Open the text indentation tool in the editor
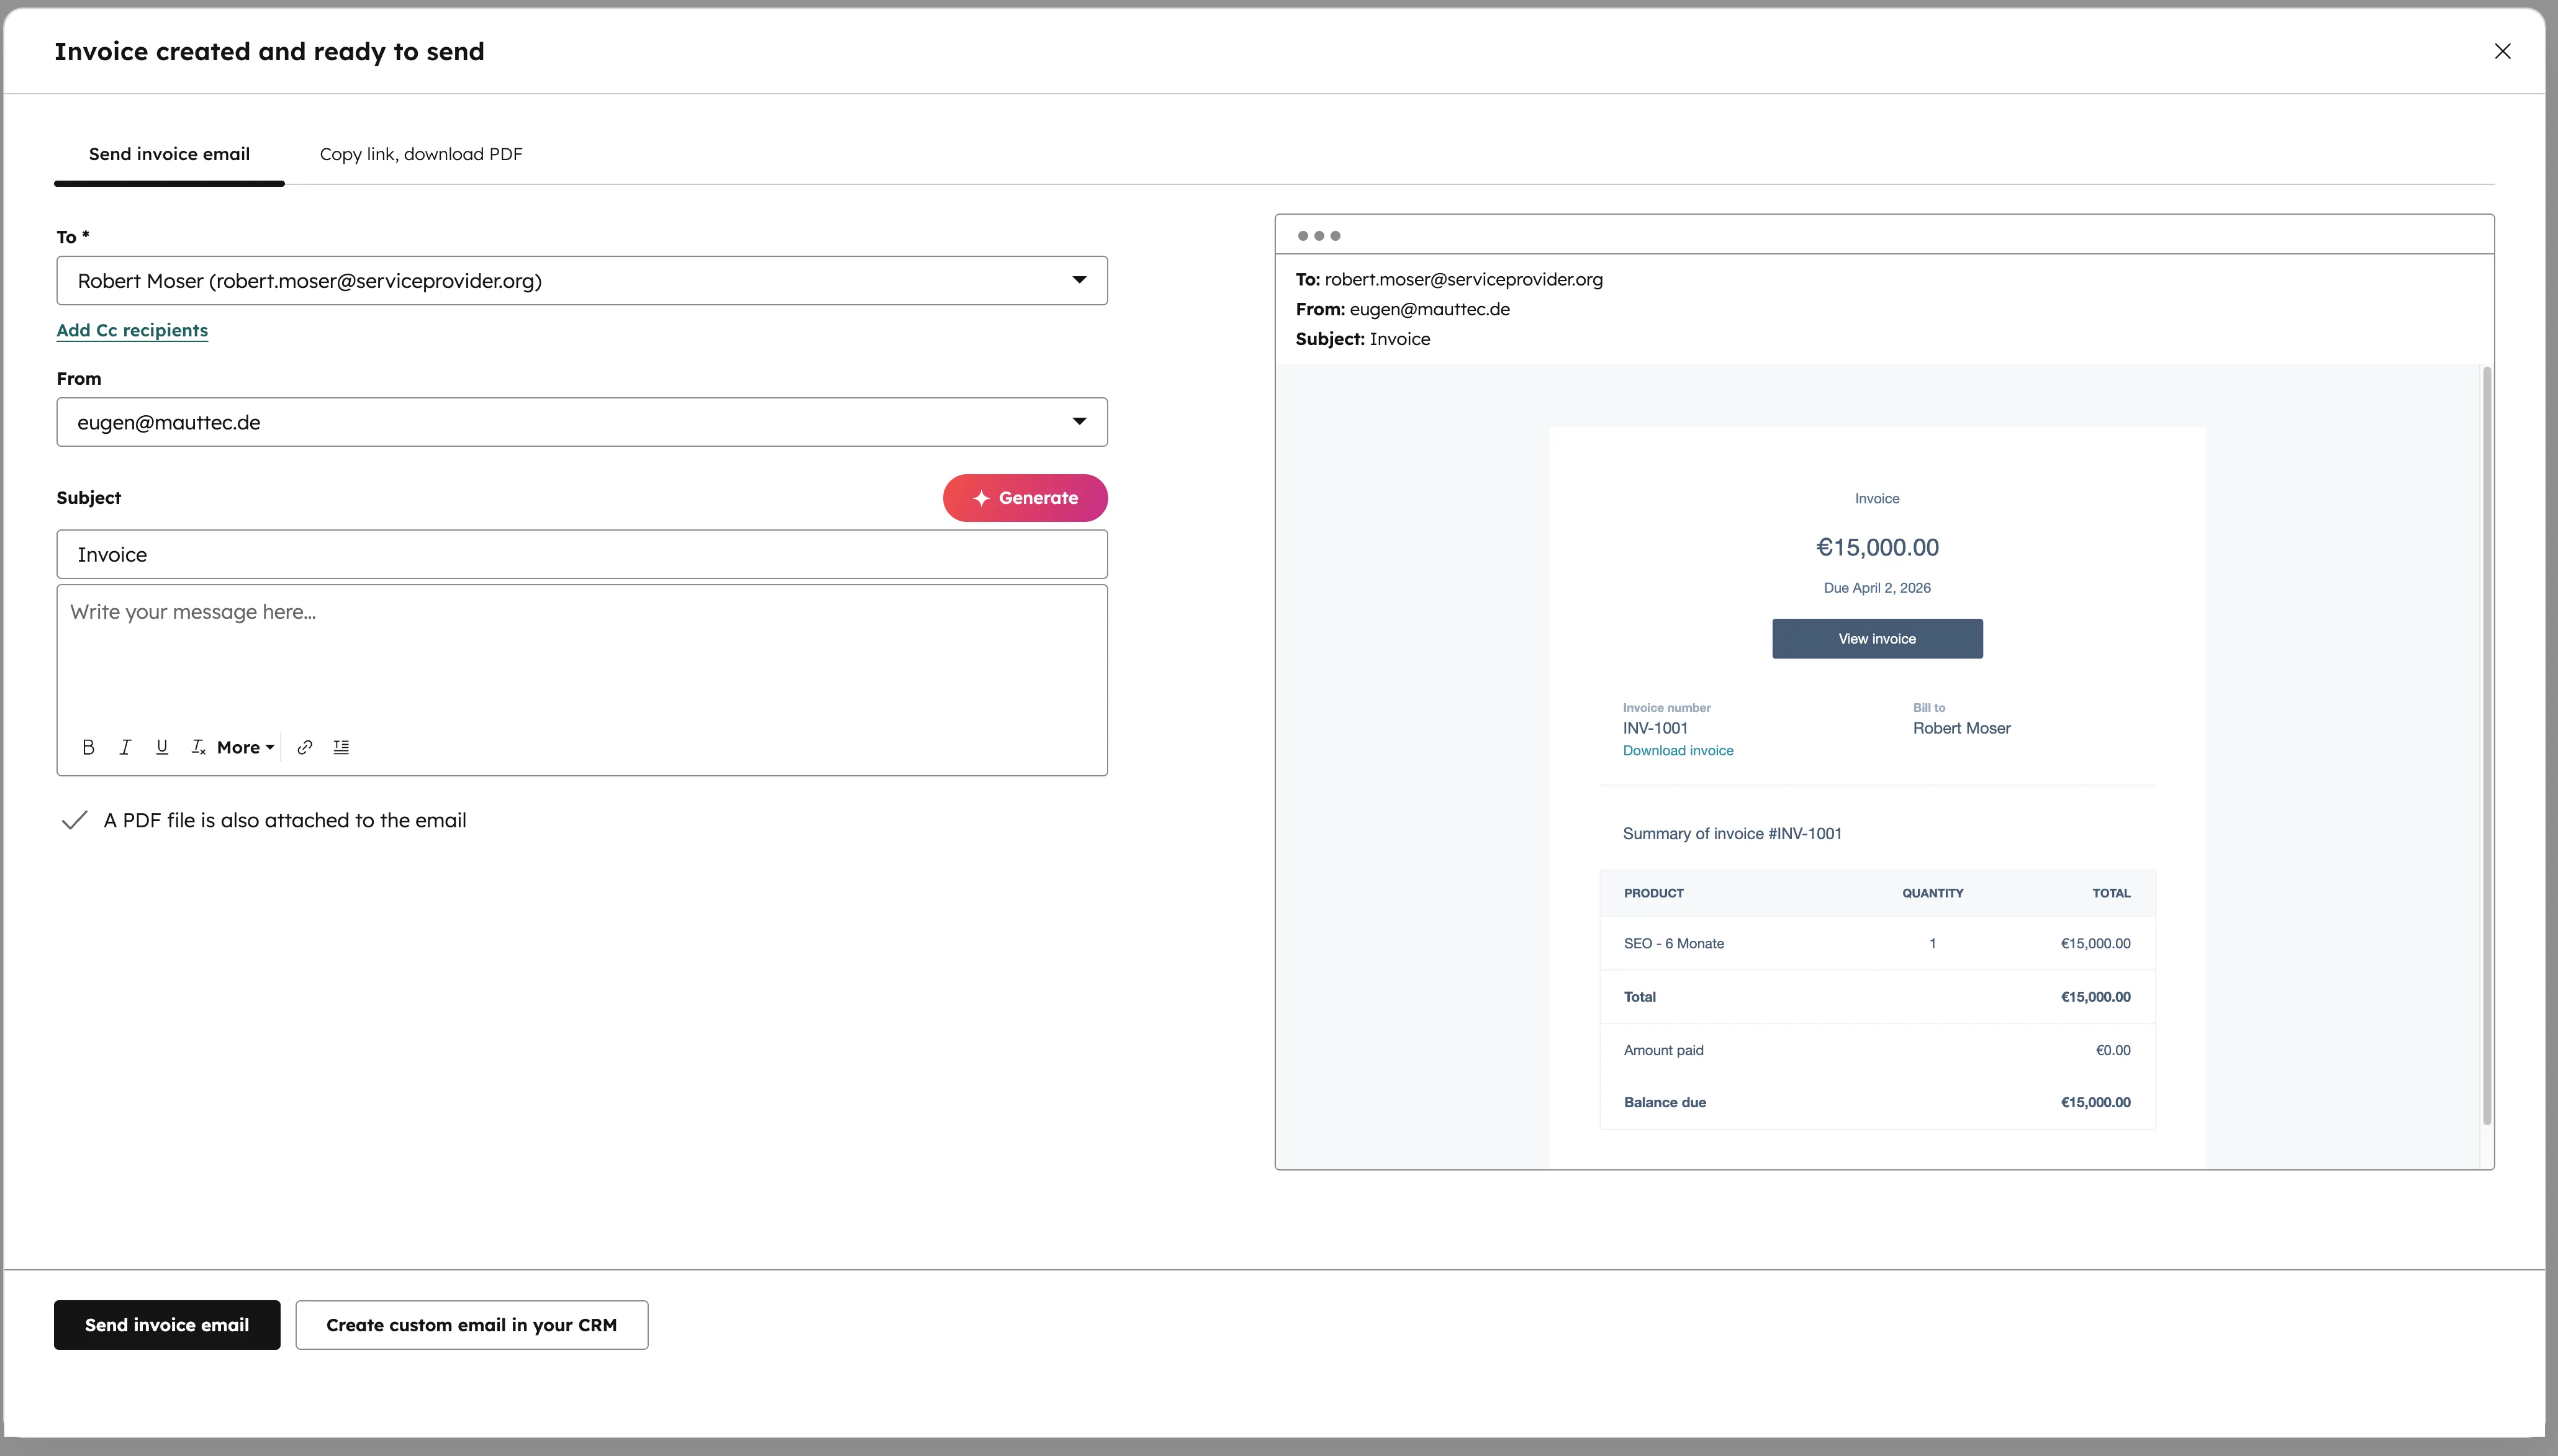 [x=341, y=746]
